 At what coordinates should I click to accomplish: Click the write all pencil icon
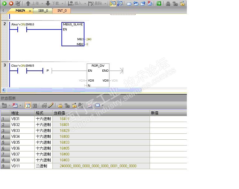coord(51,105)
